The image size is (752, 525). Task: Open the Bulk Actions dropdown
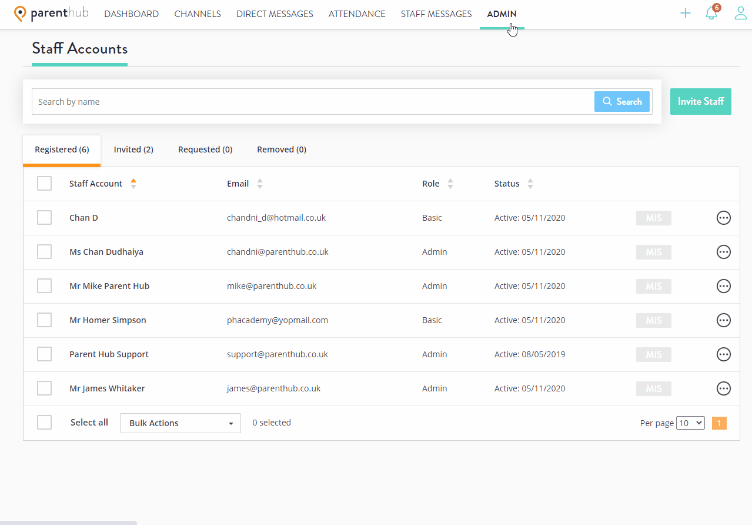(181, 423)
